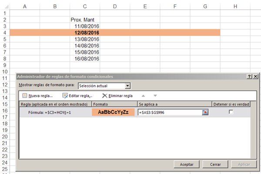261x174 pixels.
Task: Click the Aceptar button
Action: [x=187, y=164]
